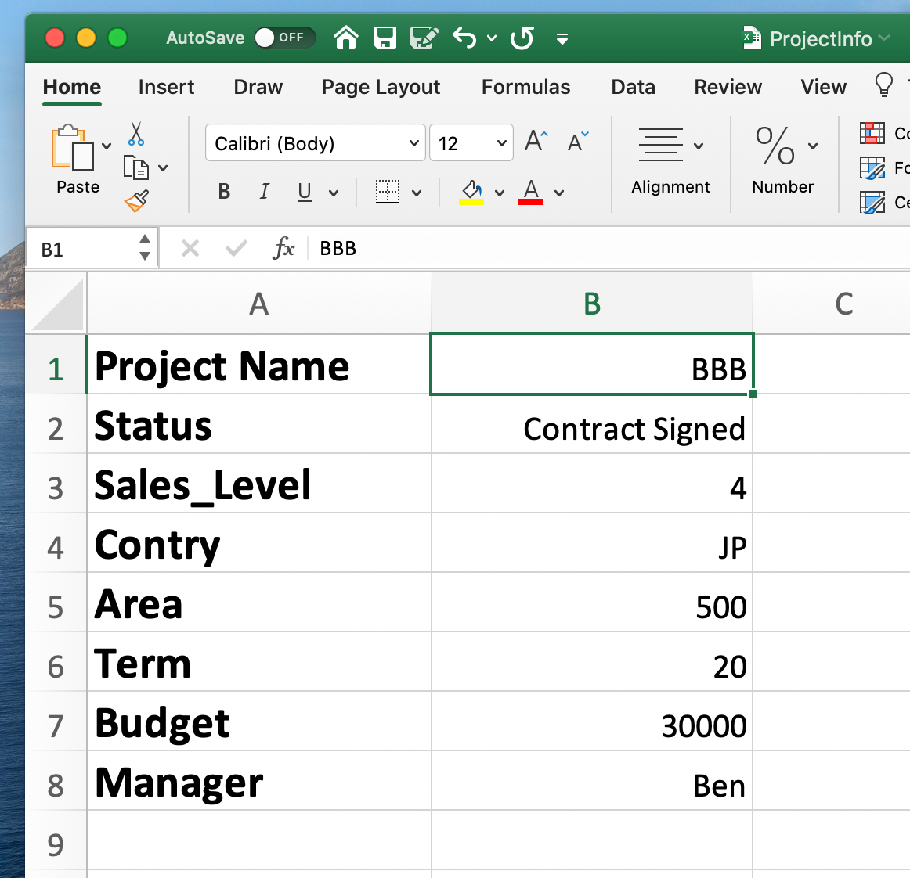Screen dimensions: 910x878
Task: Toggle the AutoSave switch
Action: (284, 38)
